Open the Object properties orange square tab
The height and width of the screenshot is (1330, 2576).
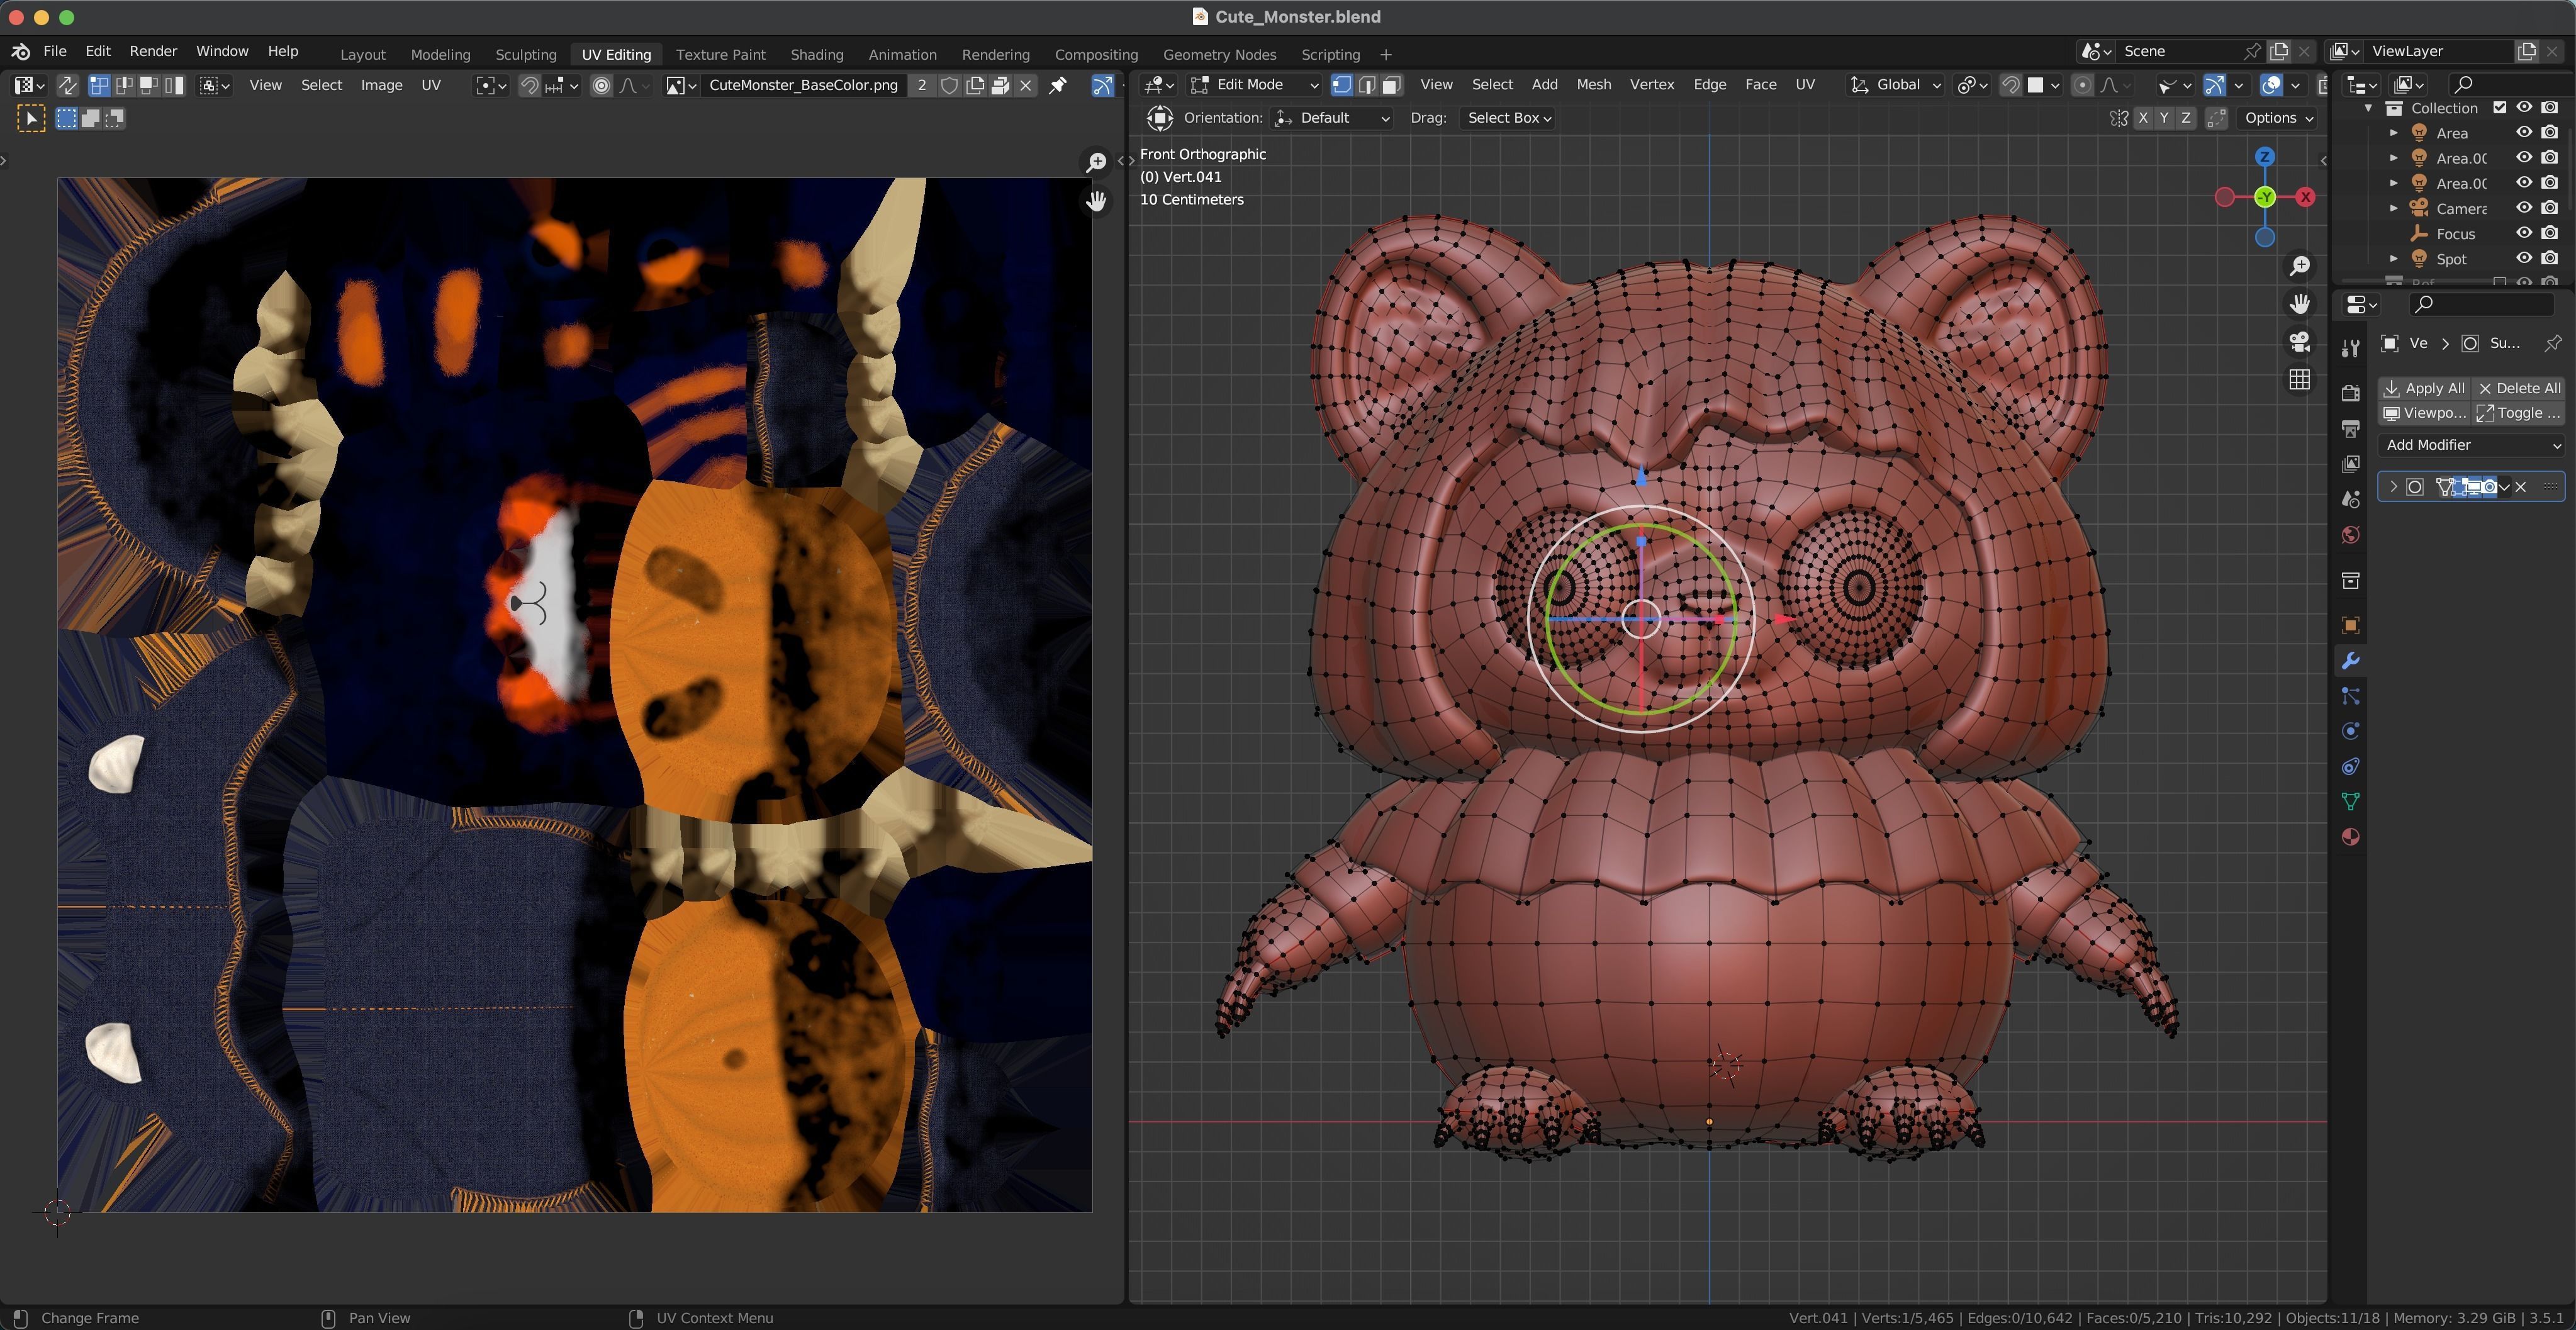tap(2351, 626)
